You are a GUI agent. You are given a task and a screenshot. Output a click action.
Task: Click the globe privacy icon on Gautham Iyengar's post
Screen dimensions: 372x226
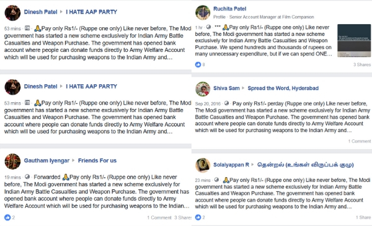27,176
